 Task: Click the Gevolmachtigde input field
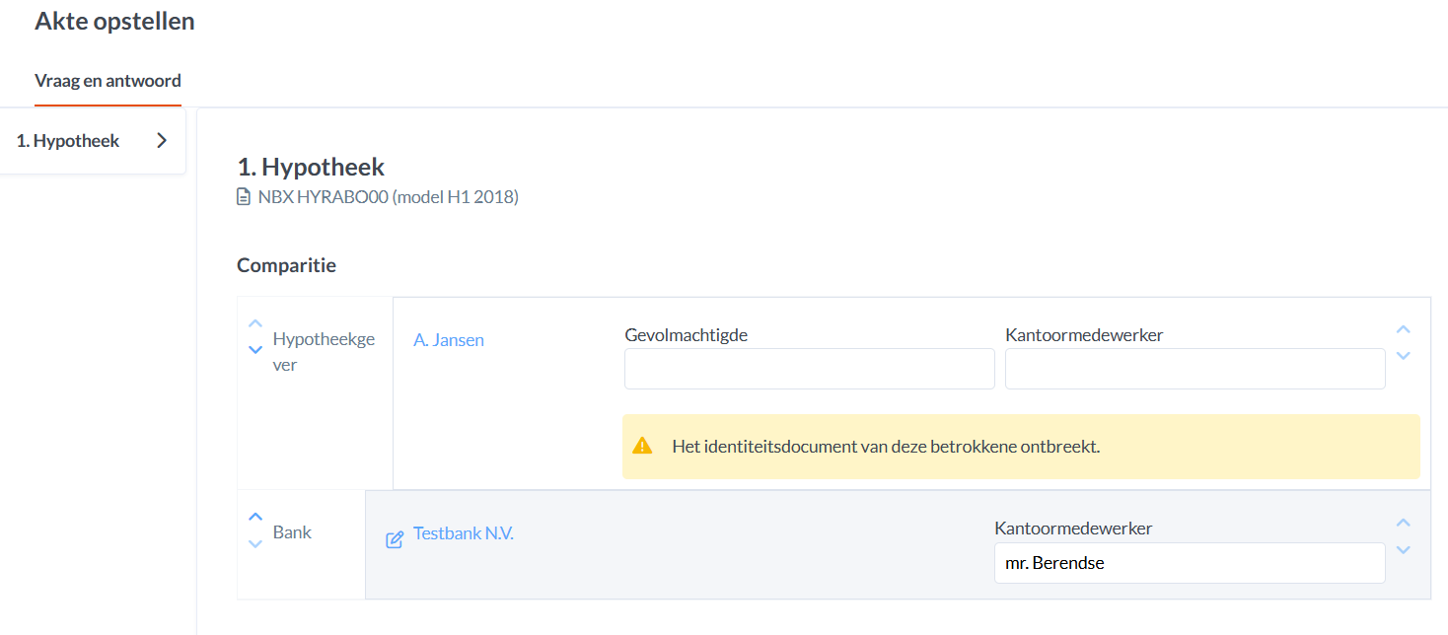[809, 369]
